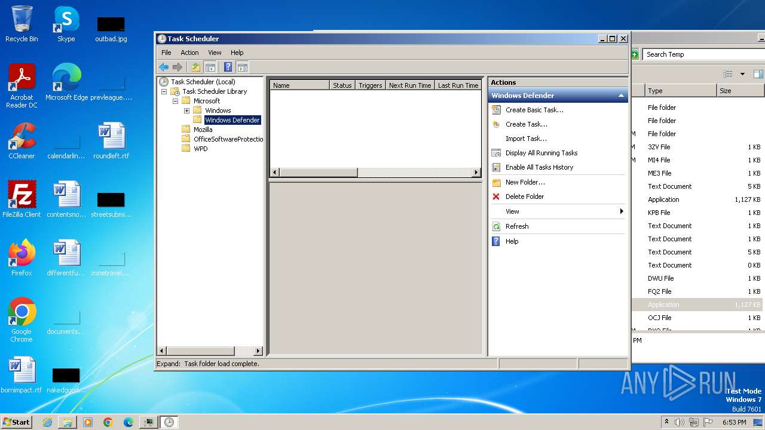The image size is (765, 430).
Task: Click the blue Help toolbar icon
Action: 228,67
